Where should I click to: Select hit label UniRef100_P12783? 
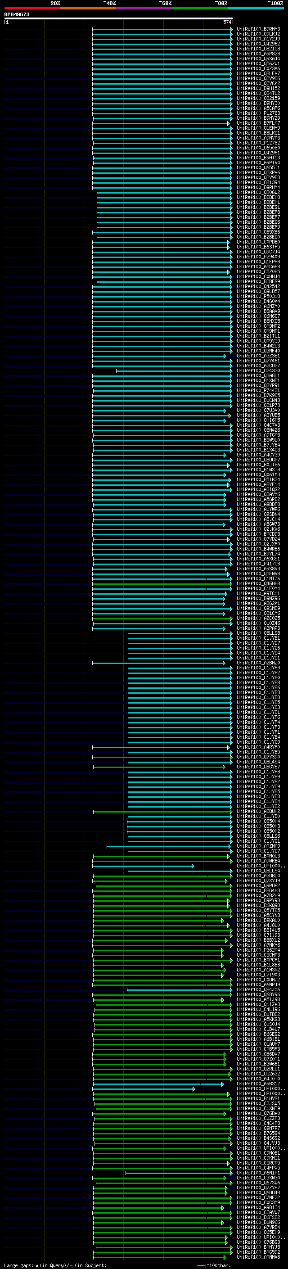(258, 113)
